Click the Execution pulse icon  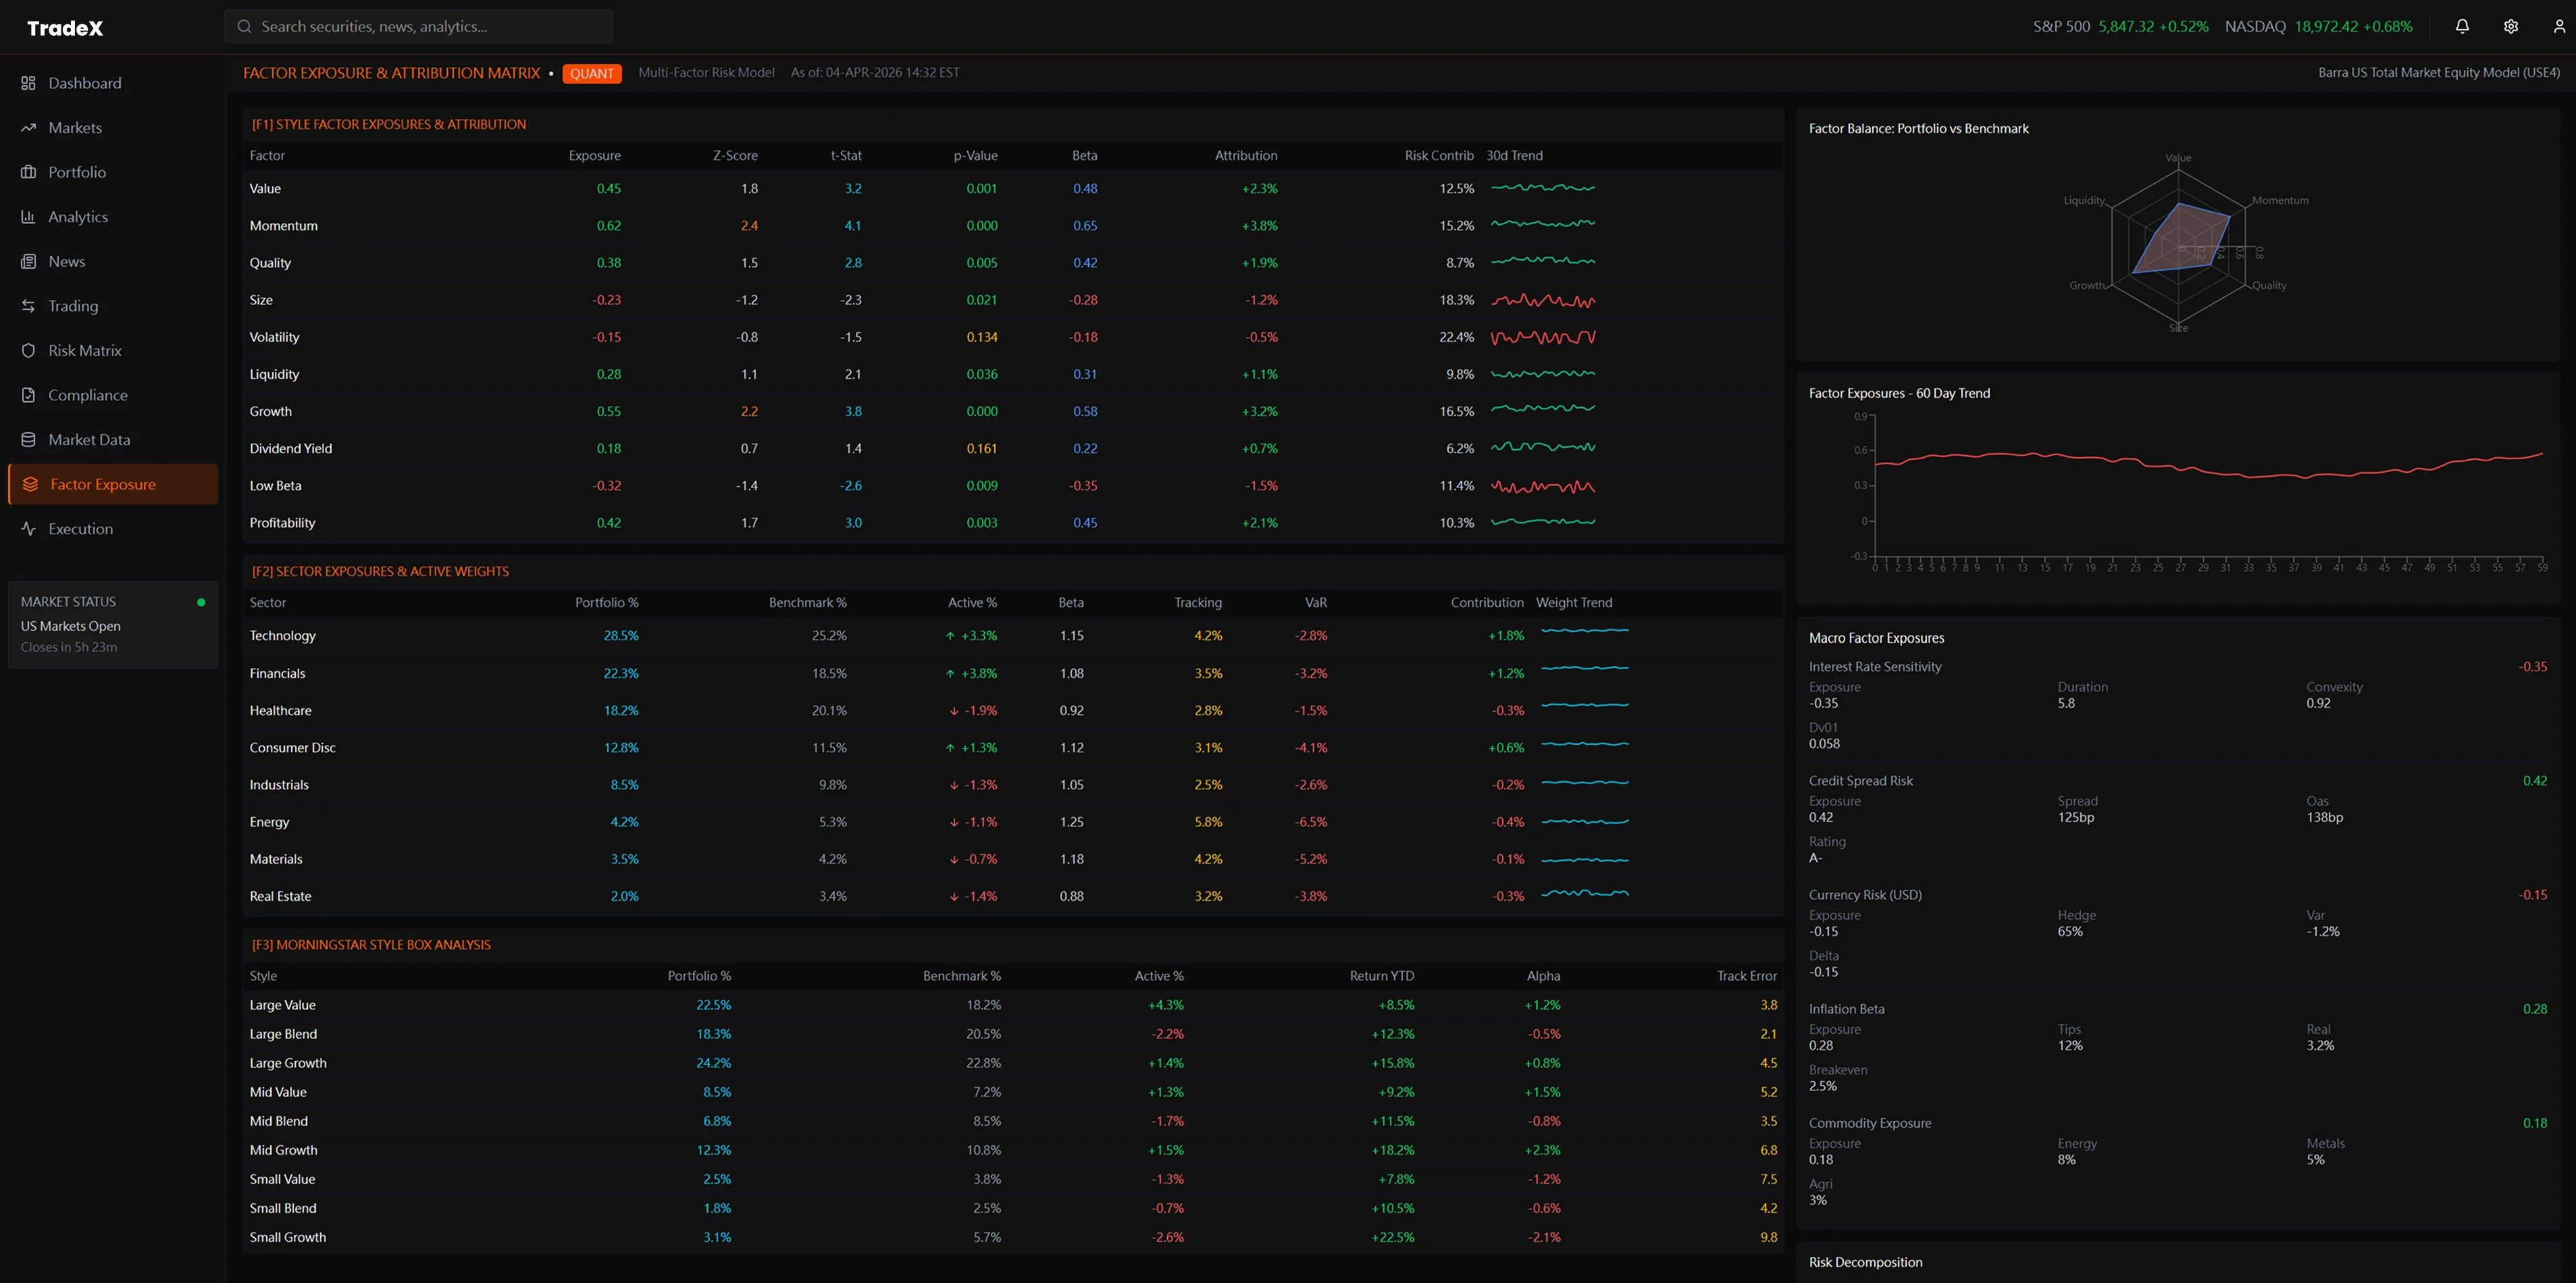28,529
